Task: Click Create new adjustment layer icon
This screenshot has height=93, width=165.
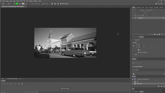Action: (x=157, y=34)
